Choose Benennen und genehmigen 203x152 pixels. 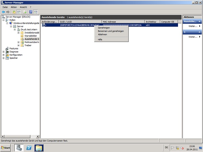pos(111,31)
